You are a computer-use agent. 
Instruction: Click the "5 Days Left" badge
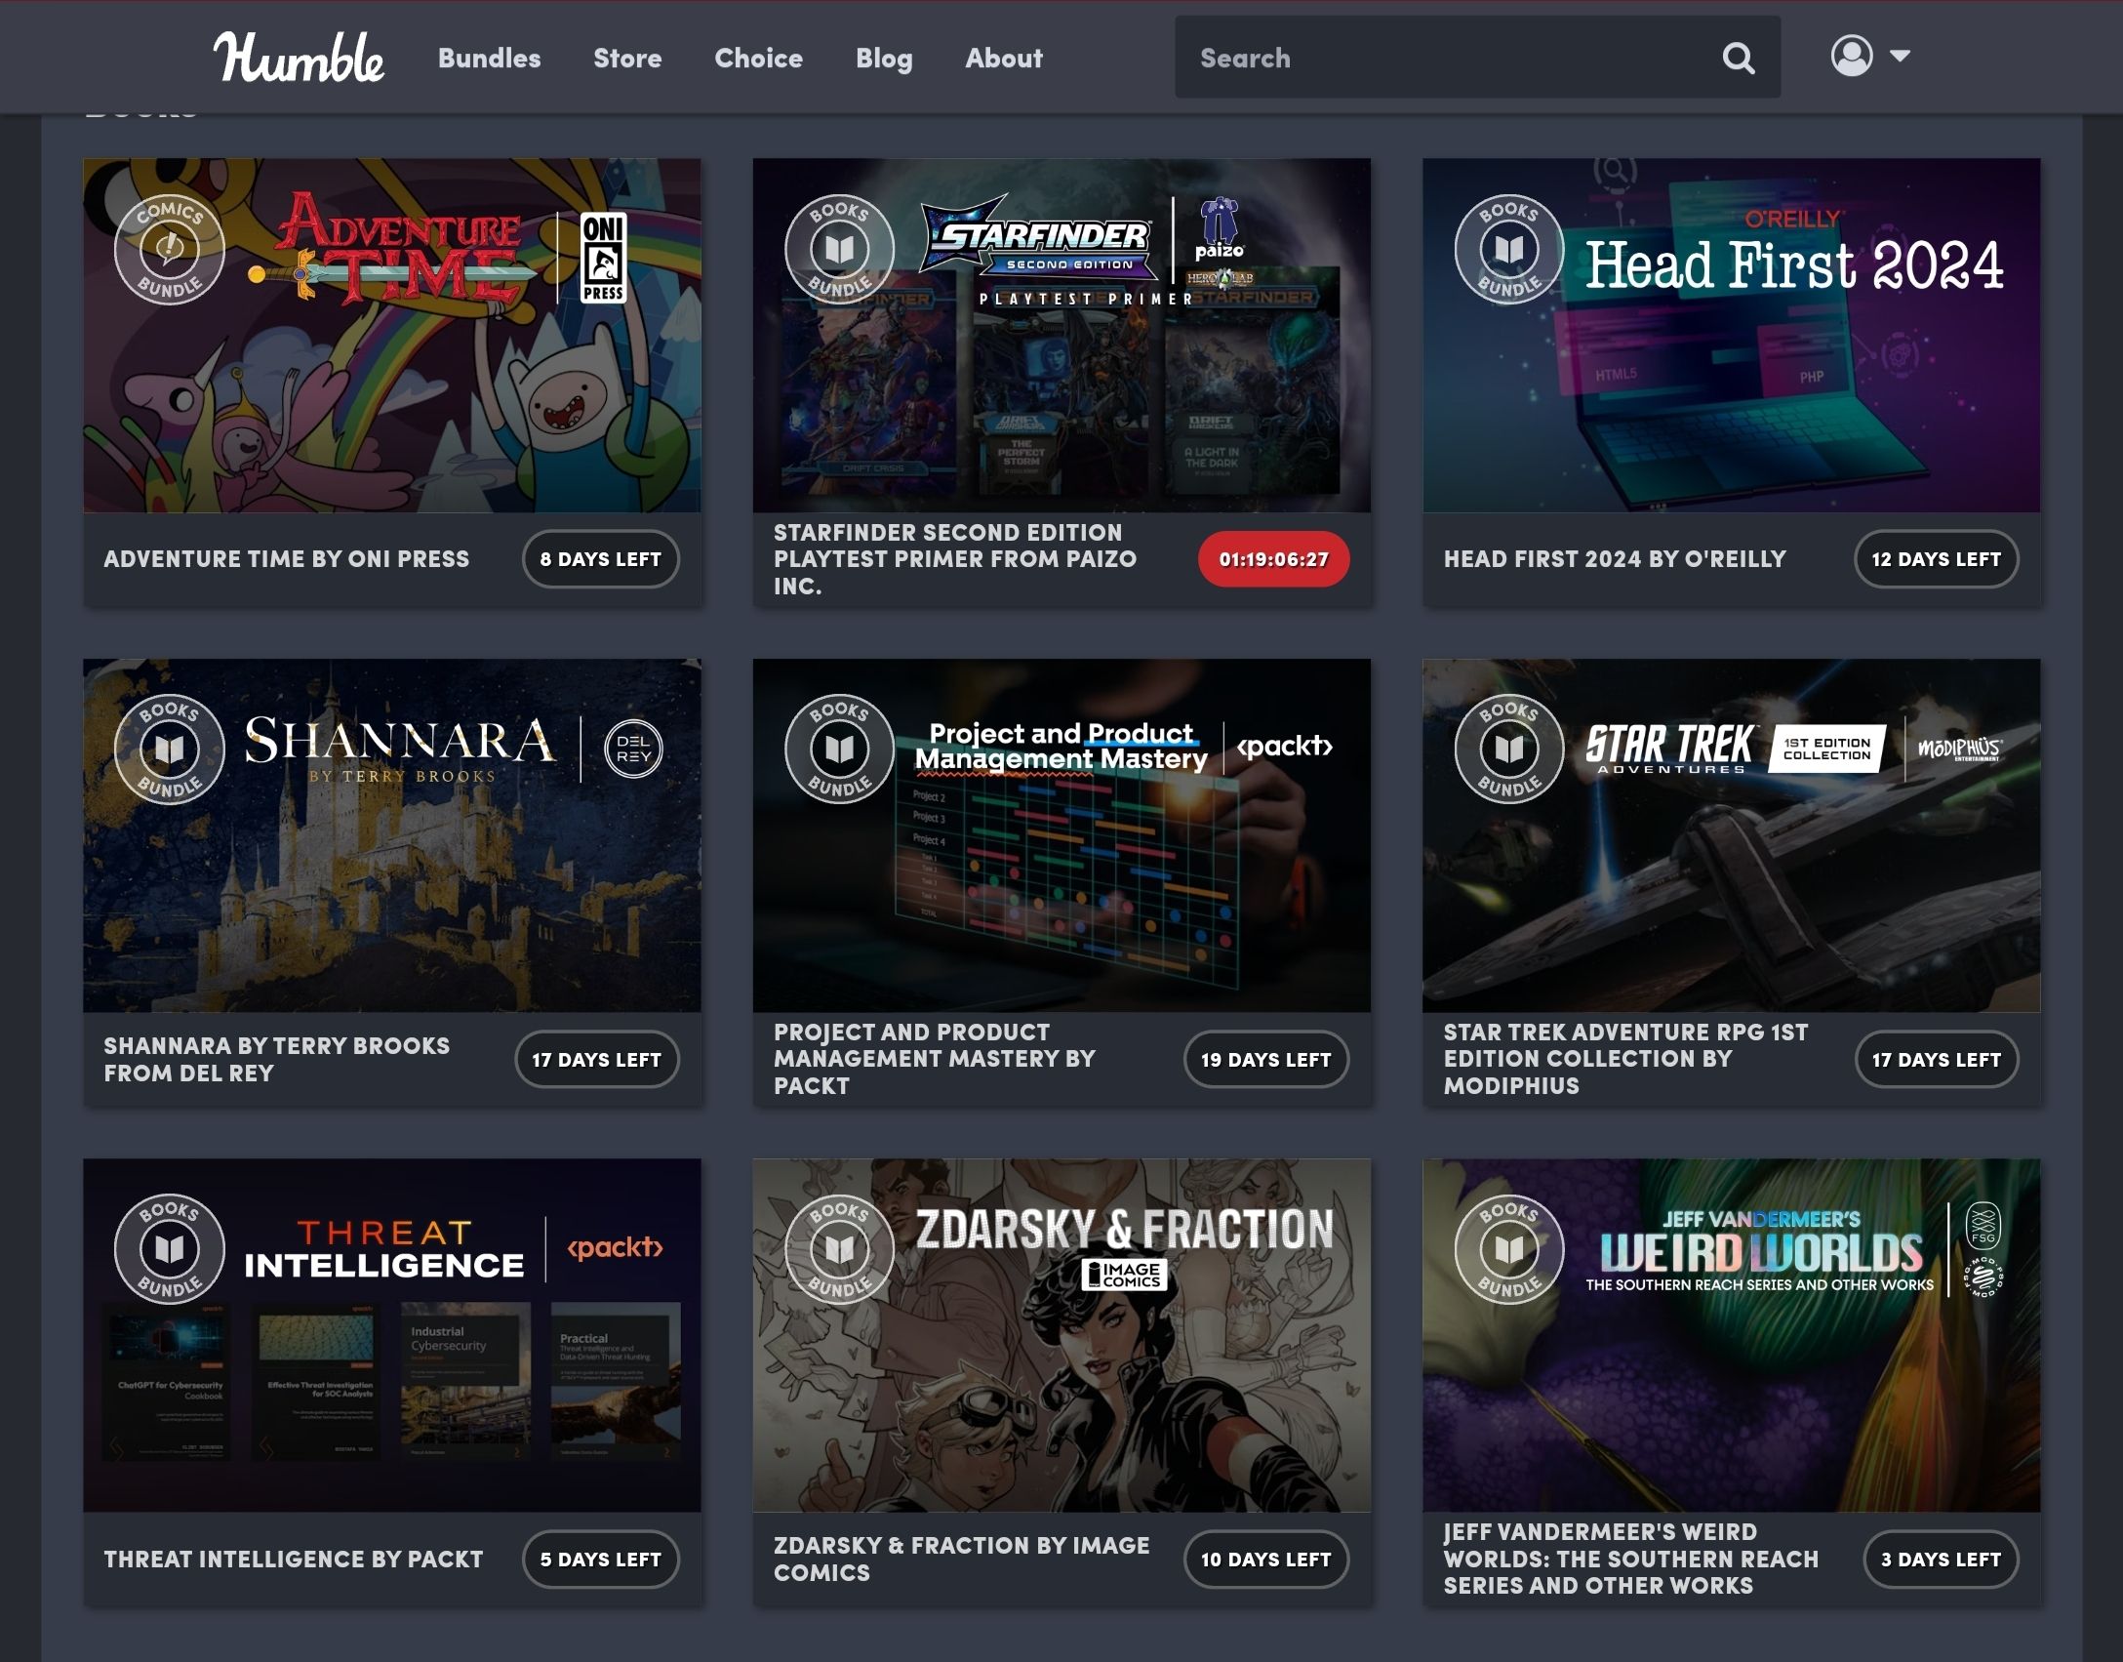(601, 1560)
